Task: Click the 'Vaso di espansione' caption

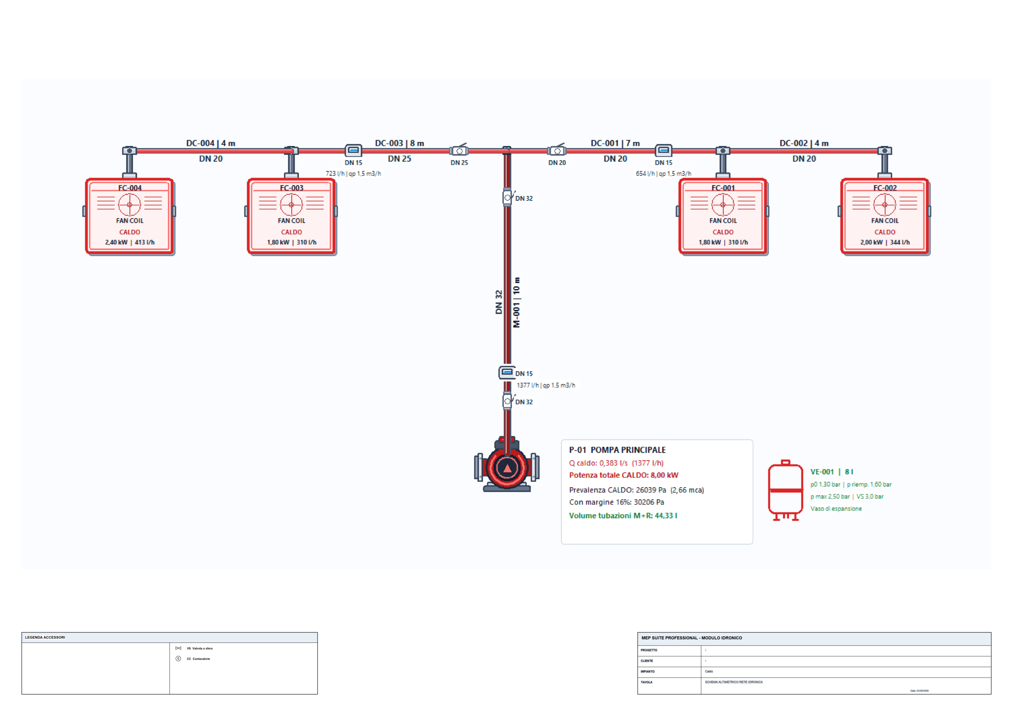Action: tap(836, 509)
